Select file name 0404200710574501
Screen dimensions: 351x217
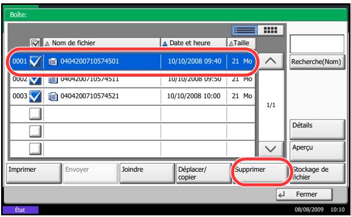90,61
